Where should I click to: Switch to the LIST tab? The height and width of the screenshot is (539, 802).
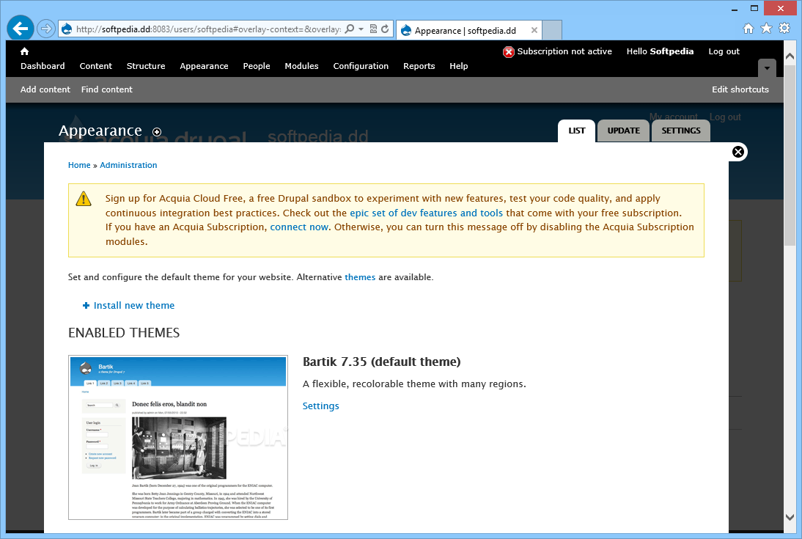click(576, 131)
